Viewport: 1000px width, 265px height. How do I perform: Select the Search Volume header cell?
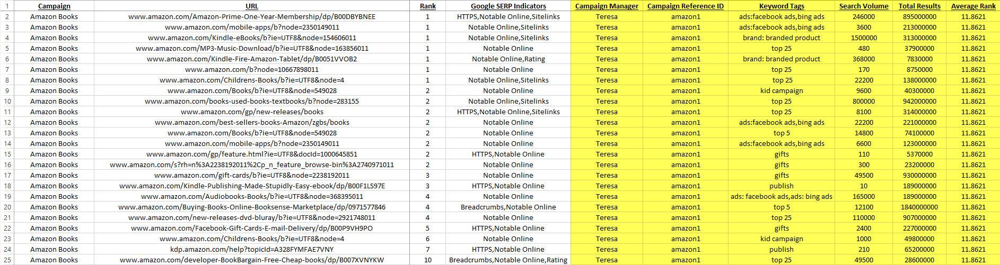[x=864, y=6]
